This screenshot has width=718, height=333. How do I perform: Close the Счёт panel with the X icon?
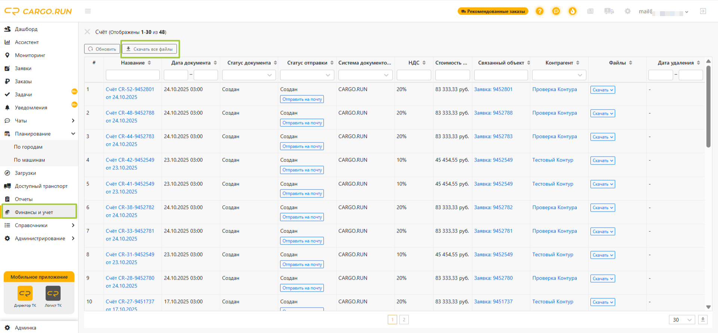(x=87, y=32)
